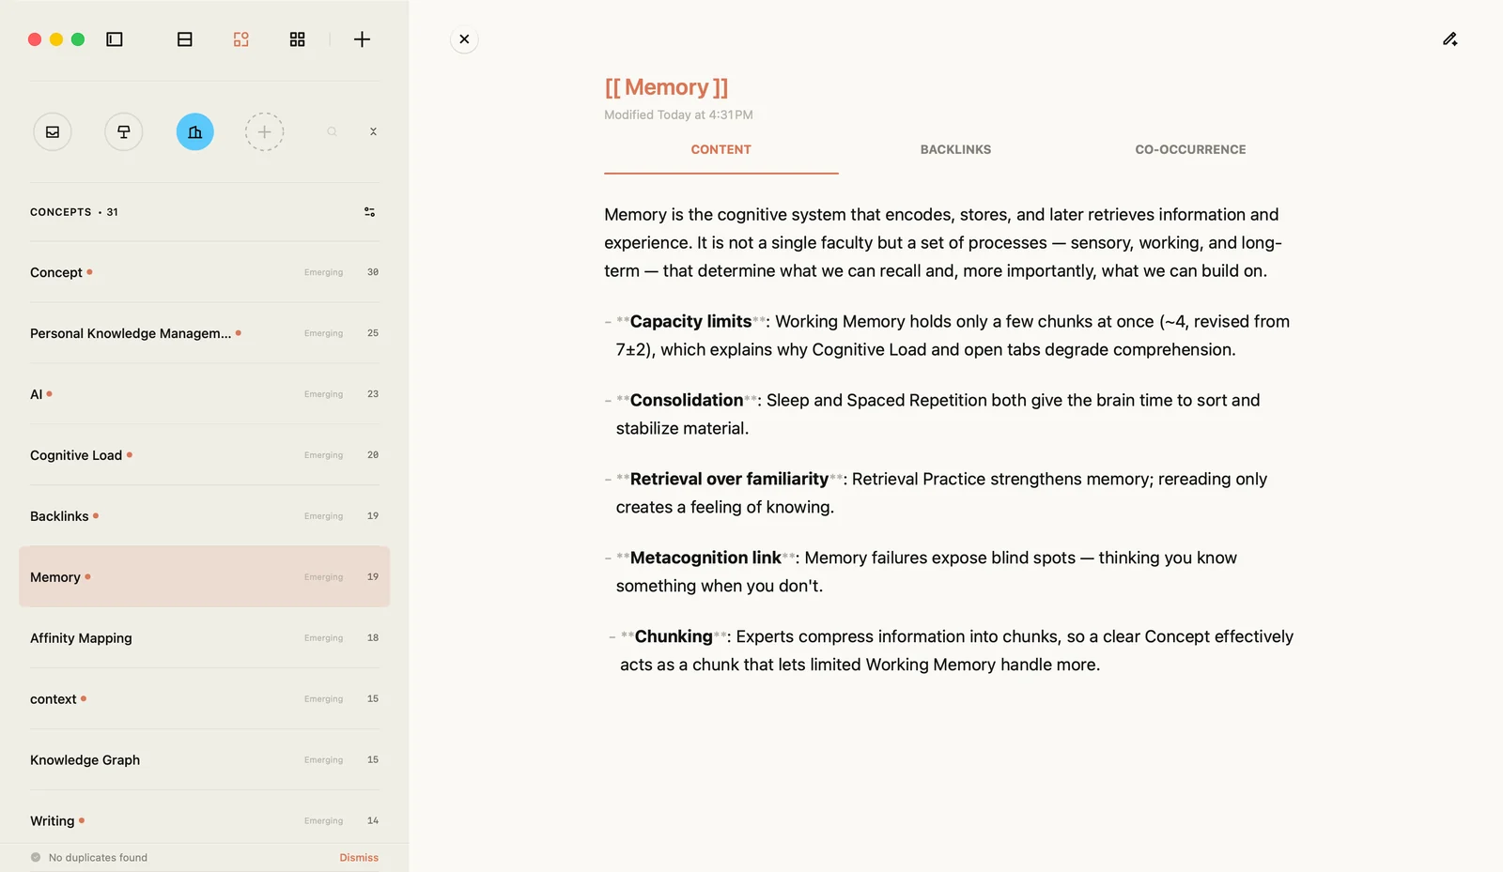Dismiss the no duplicates notice

(359, 858)
